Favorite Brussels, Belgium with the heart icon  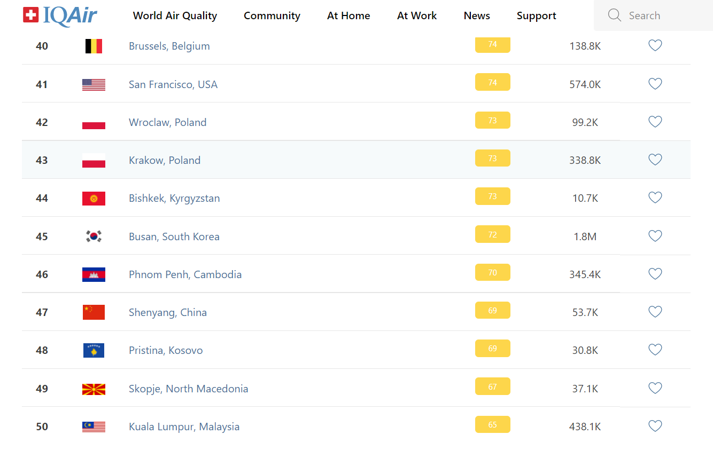click(655, 46)
